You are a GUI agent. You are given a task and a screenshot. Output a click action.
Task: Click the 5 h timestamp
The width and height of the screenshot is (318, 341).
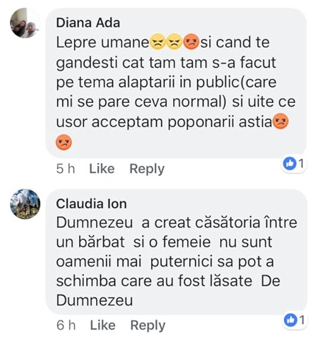pyautogui.click(x=66, y=169)
